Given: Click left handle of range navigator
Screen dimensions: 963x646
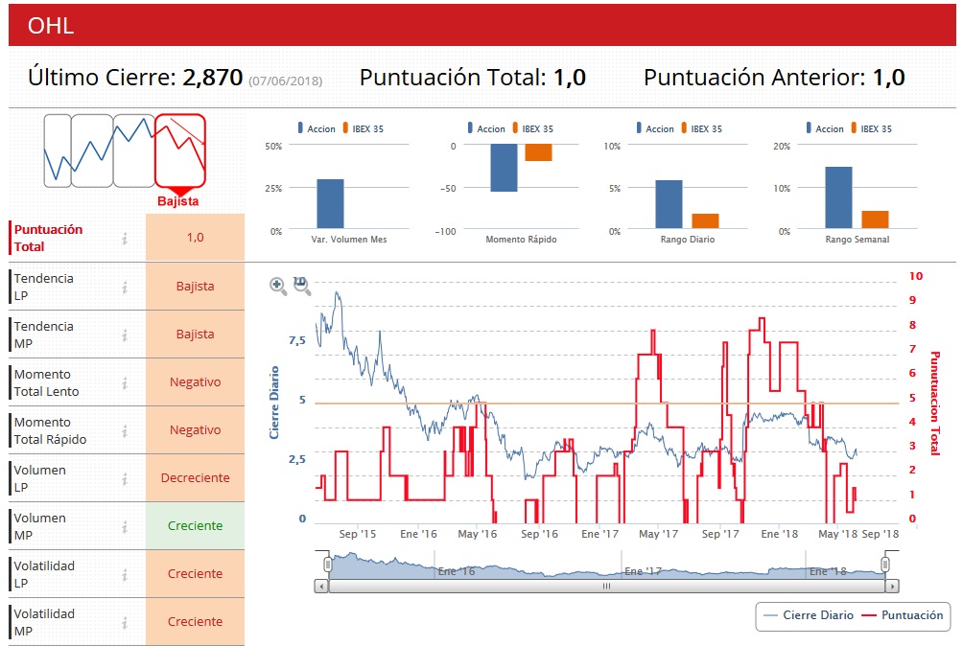Looking at the screenshot, I should (328, 564).
